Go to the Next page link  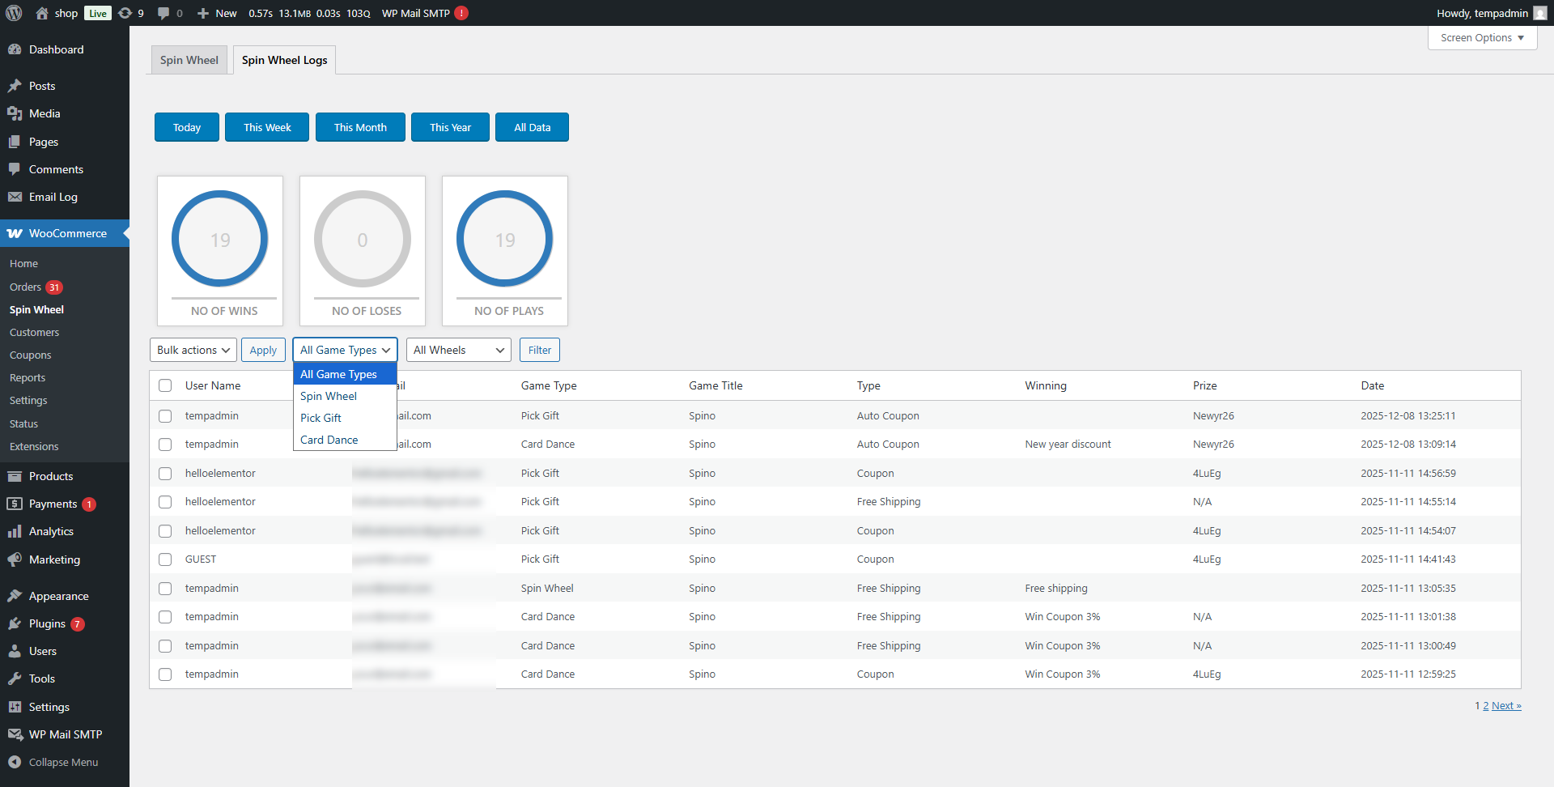(1505, 706)
